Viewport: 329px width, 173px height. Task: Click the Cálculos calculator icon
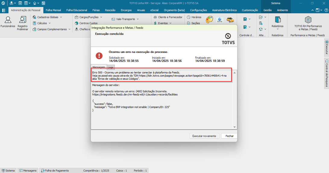34,23
